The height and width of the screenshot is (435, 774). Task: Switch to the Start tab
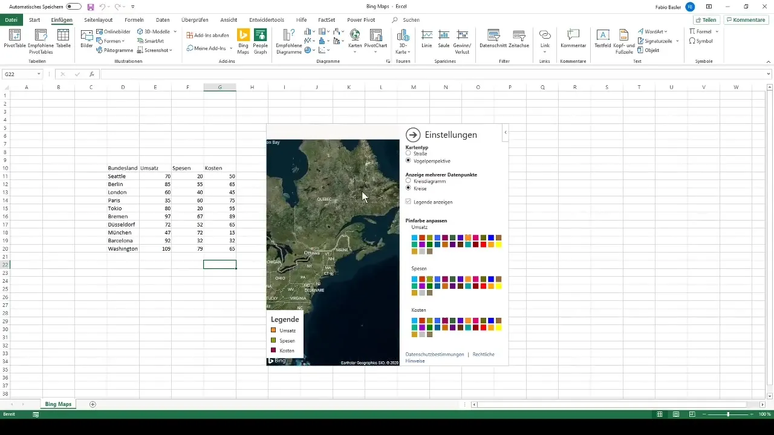pos(34,20)
